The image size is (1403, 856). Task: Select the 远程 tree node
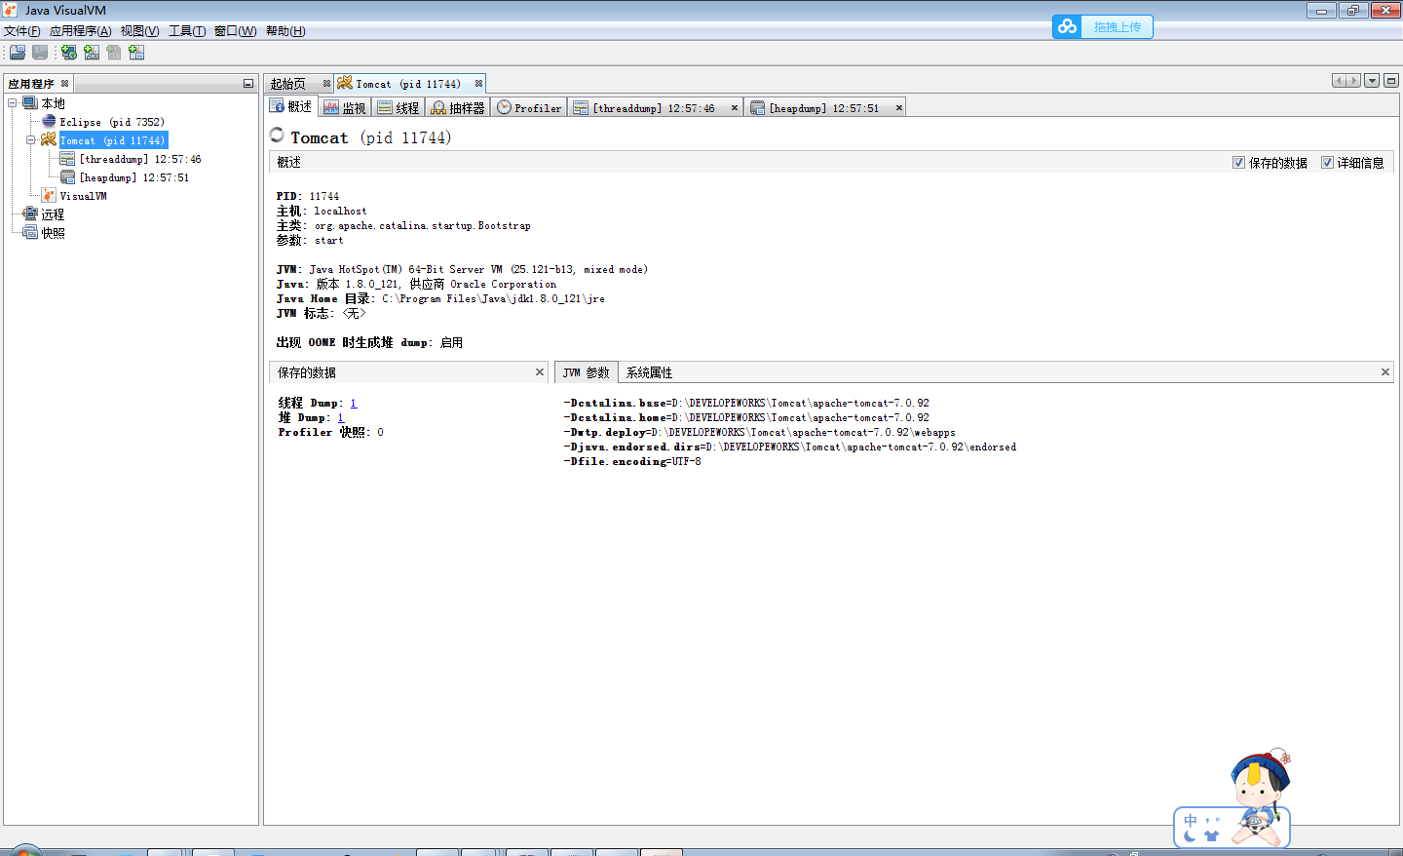tap(53, 214)
